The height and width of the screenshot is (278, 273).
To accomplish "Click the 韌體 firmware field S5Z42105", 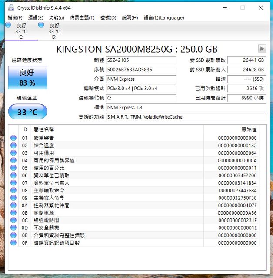I will [141, 60].
